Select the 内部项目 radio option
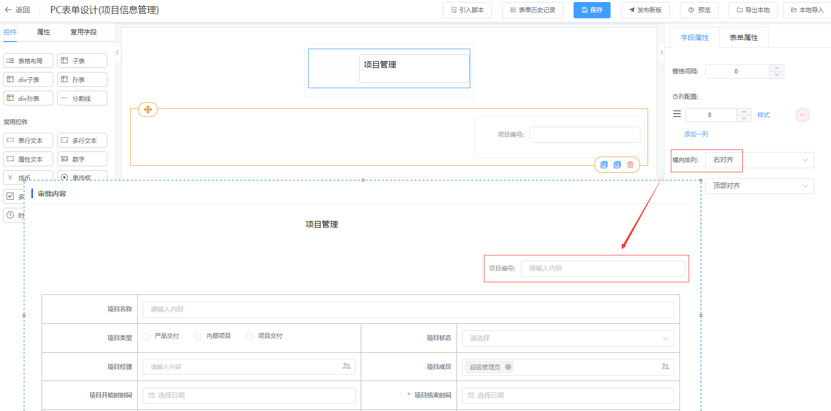This screenshot has width=831, height=411. click(x=198, y=337)
